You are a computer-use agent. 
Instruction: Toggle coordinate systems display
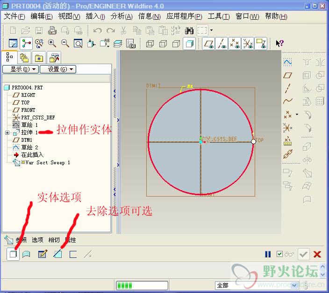248,44
